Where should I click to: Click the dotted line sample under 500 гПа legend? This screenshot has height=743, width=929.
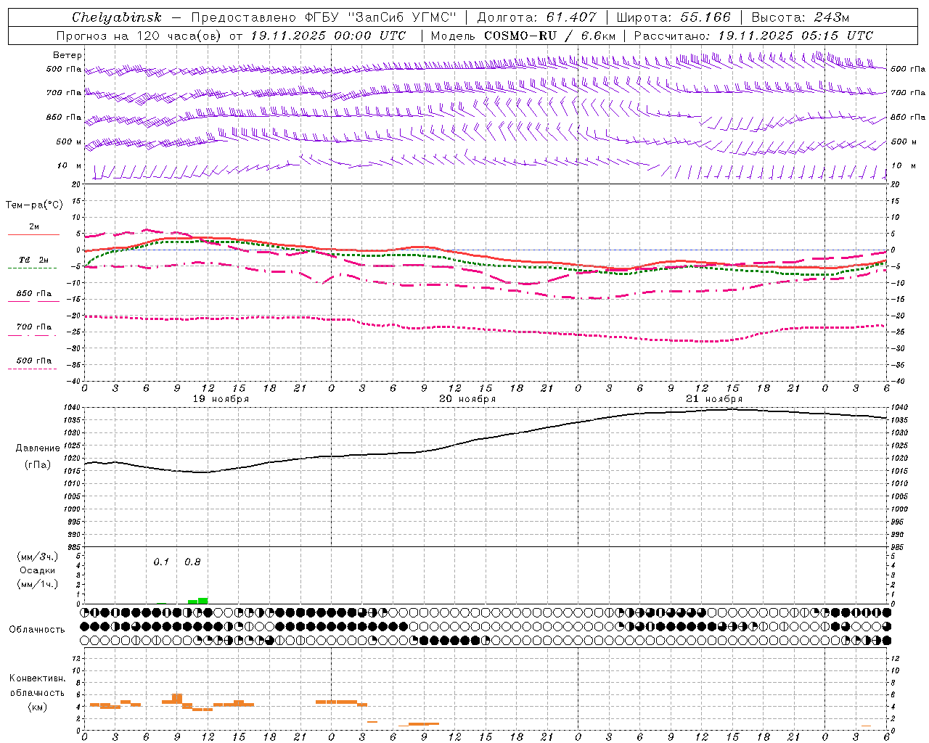(33, 369)
